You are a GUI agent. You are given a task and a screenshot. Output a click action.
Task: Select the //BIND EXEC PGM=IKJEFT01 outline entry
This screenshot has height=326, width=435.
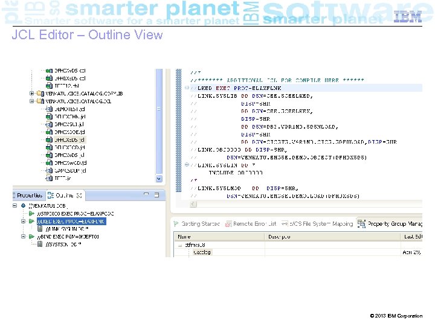tap(68, 237)
